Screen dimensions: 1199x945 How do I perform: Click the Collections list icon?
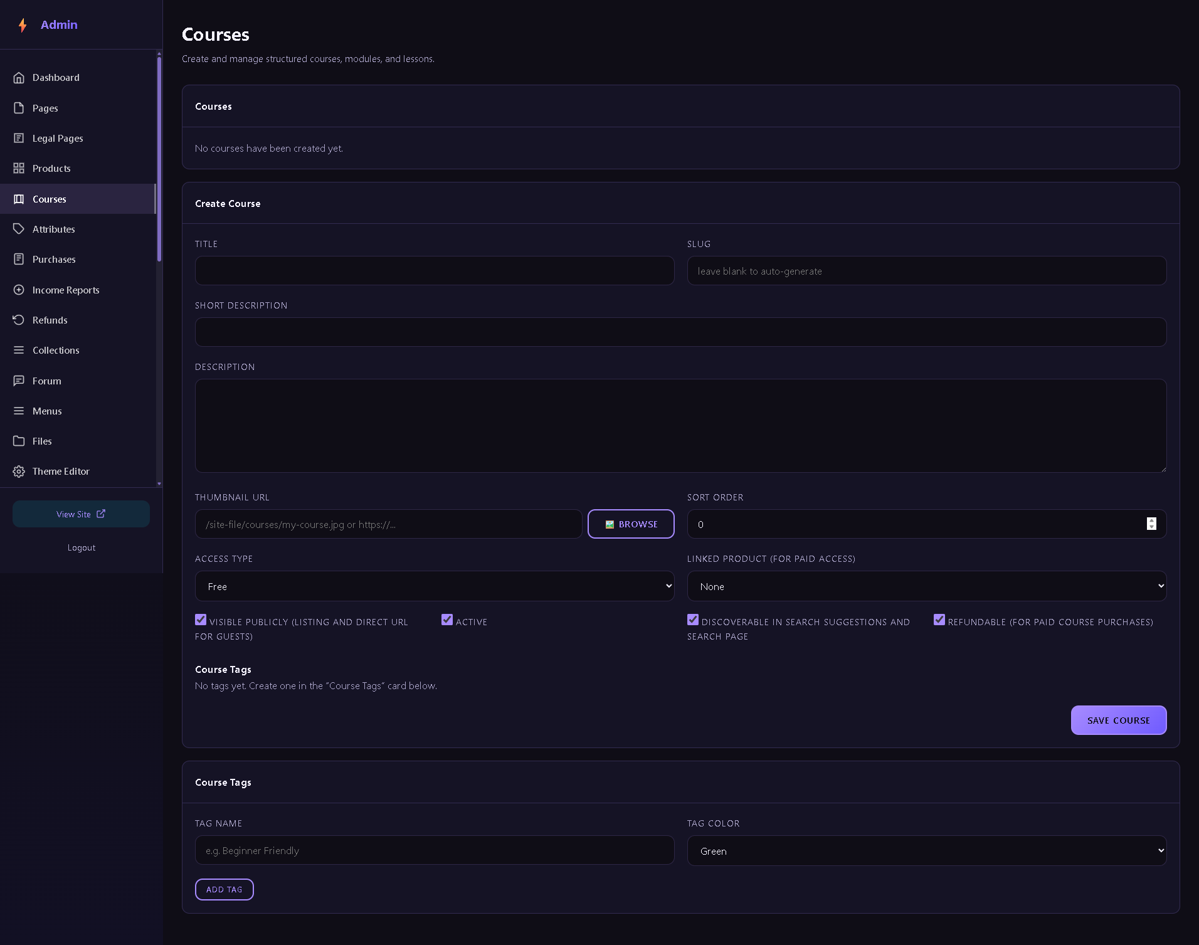pyautogui.click(x=19, y=350)
